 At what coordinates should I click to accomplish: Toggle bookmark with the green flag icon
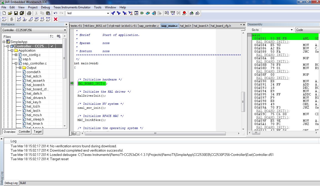(142, 13)
